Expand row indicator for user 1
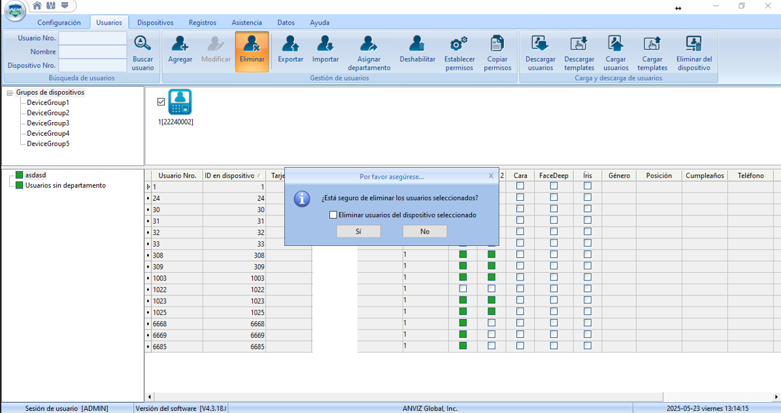 148,187
